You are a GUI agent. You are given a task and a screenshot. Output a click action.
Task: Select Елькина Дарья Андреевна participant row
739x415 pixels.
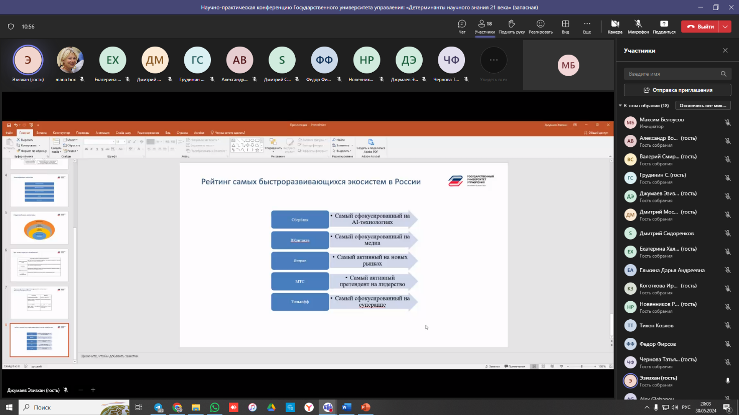(677, 270)
